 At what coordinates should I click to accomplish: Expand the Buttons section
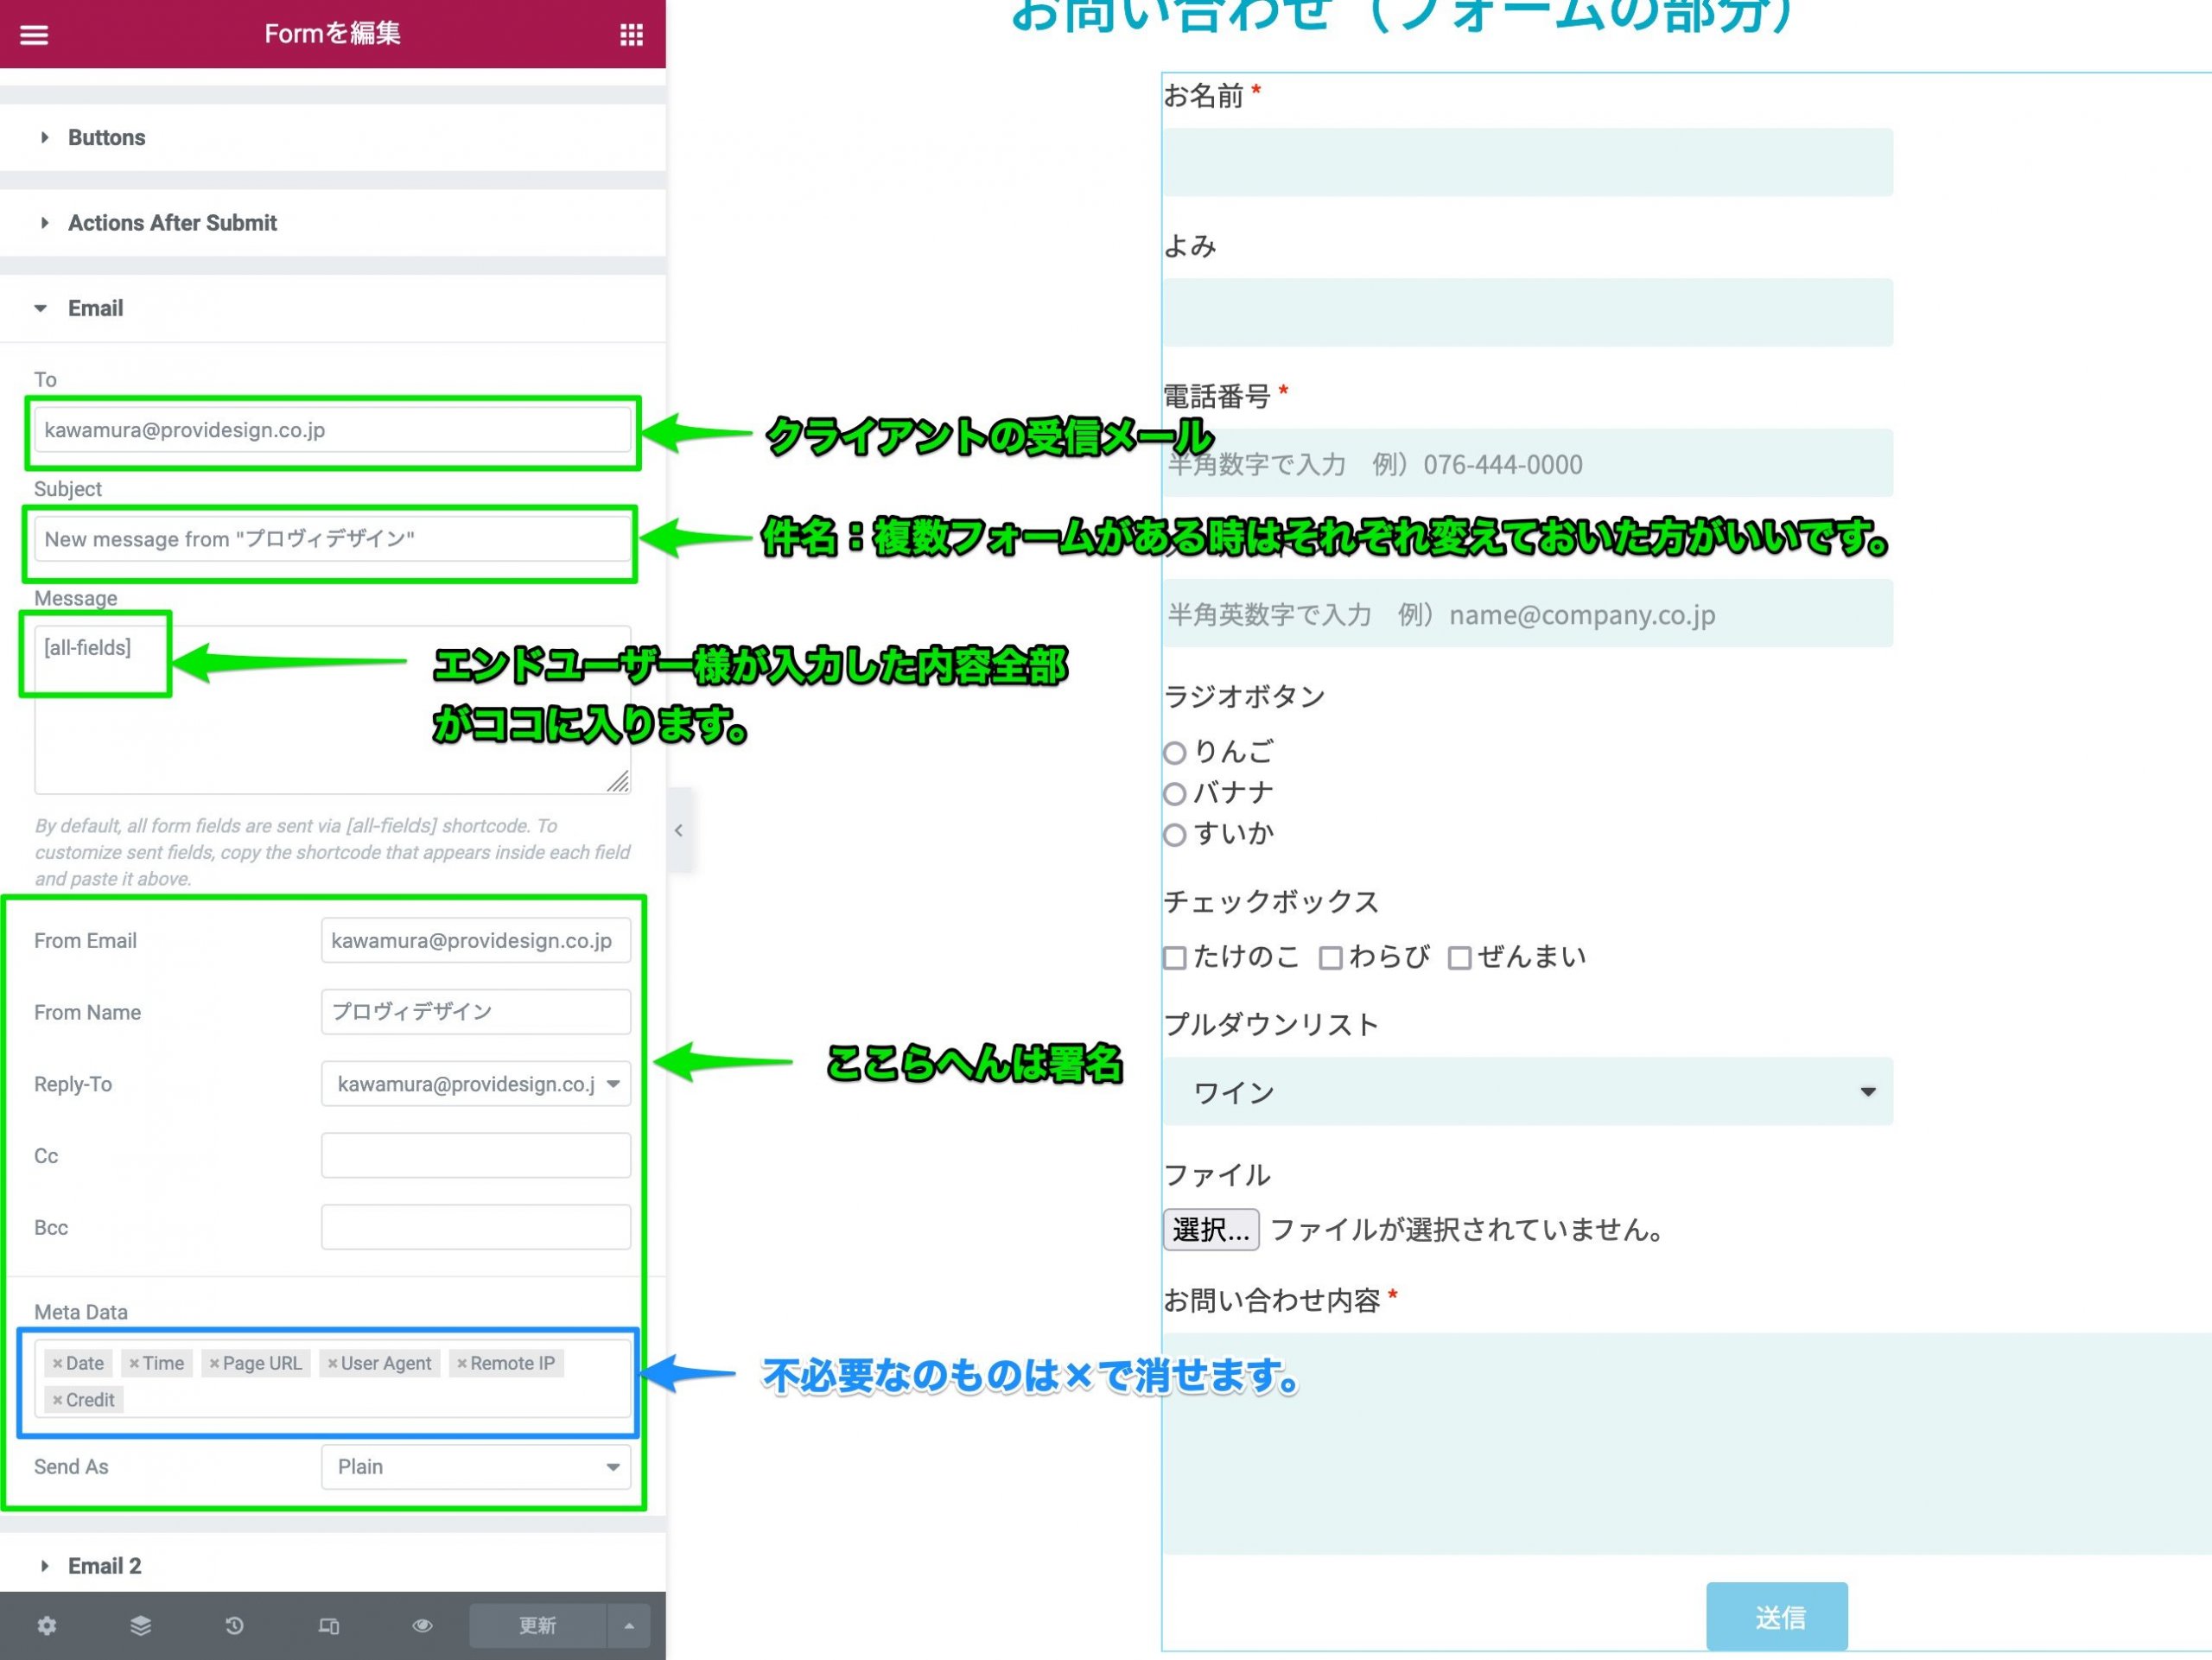point(106,138)
